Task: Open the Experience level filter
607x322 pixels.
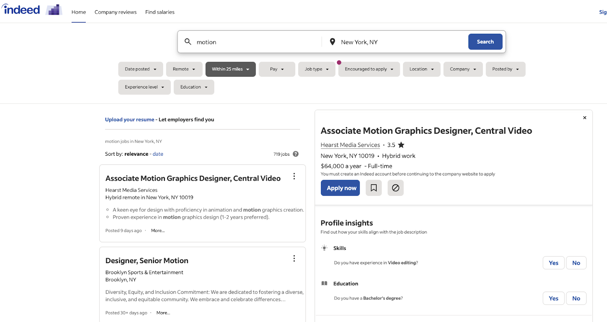Action: [145, 87]
